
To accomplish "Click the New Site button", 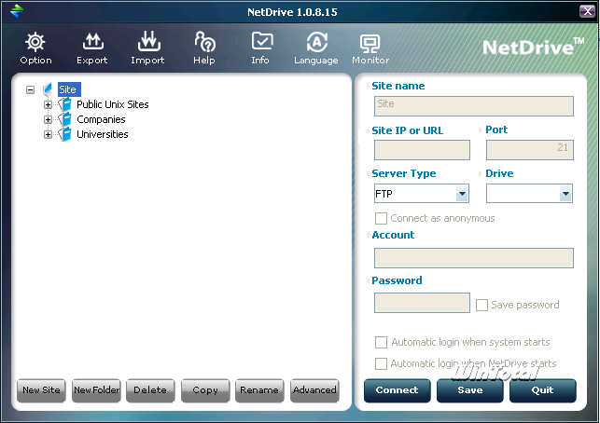I will pos(41,390).
